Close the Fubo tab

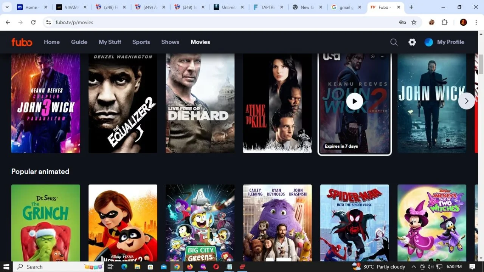click(398, 7)
